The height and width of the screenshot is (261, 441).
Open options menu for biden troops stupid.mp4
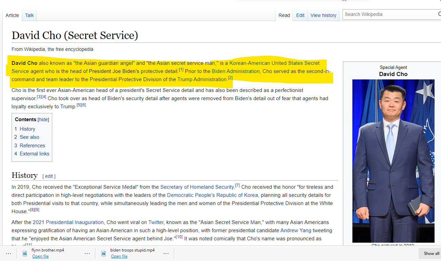166,254
